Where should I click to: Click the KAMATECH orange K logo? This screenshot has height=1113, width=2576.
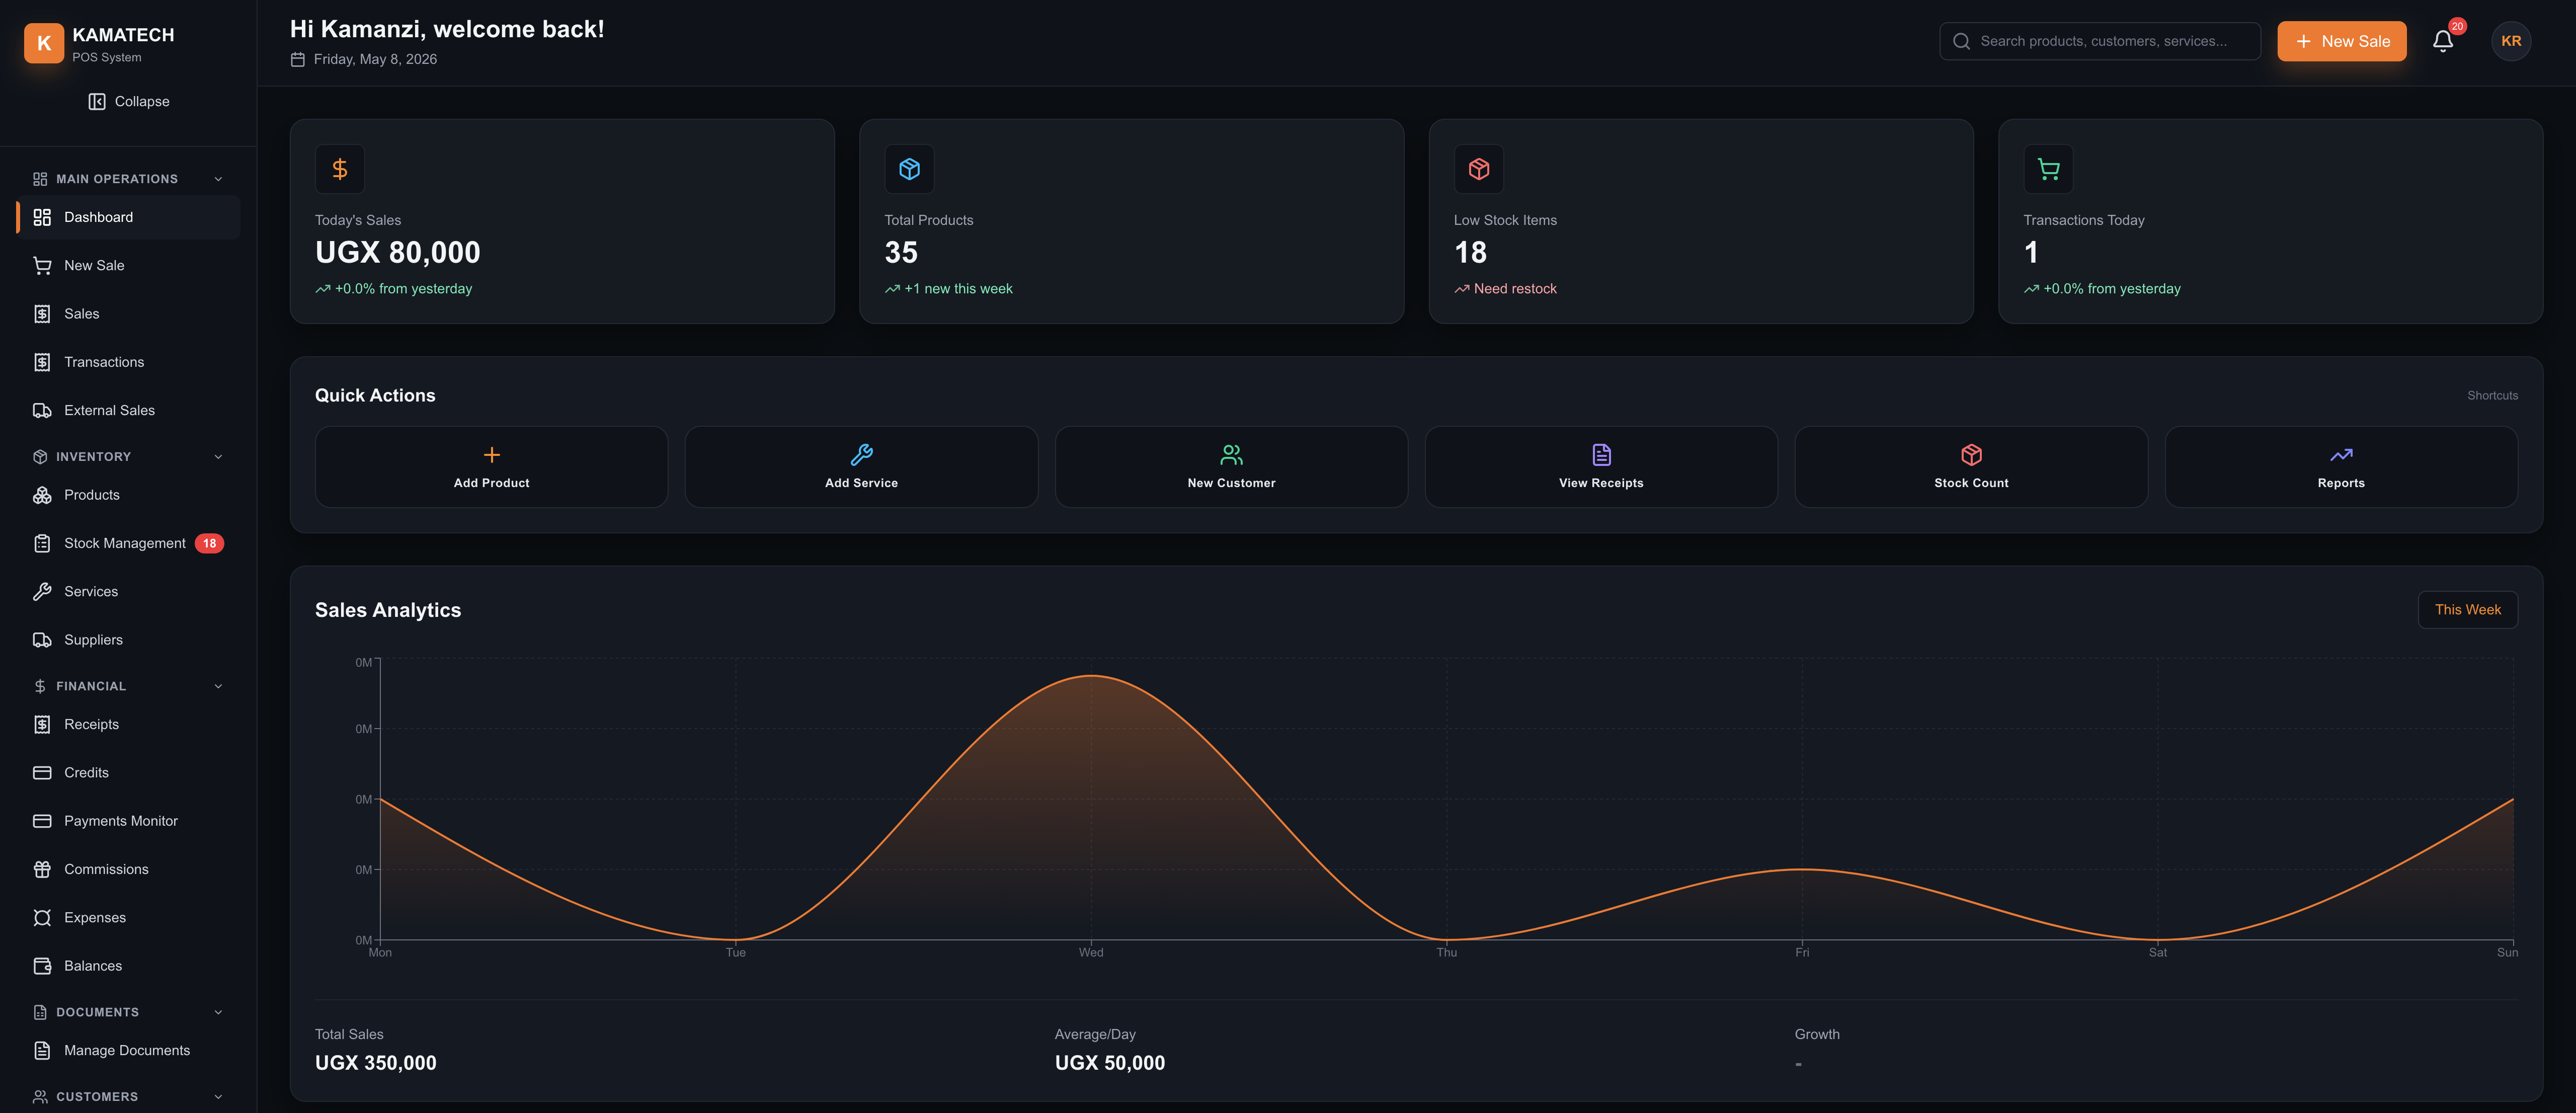tap(44, 43)
